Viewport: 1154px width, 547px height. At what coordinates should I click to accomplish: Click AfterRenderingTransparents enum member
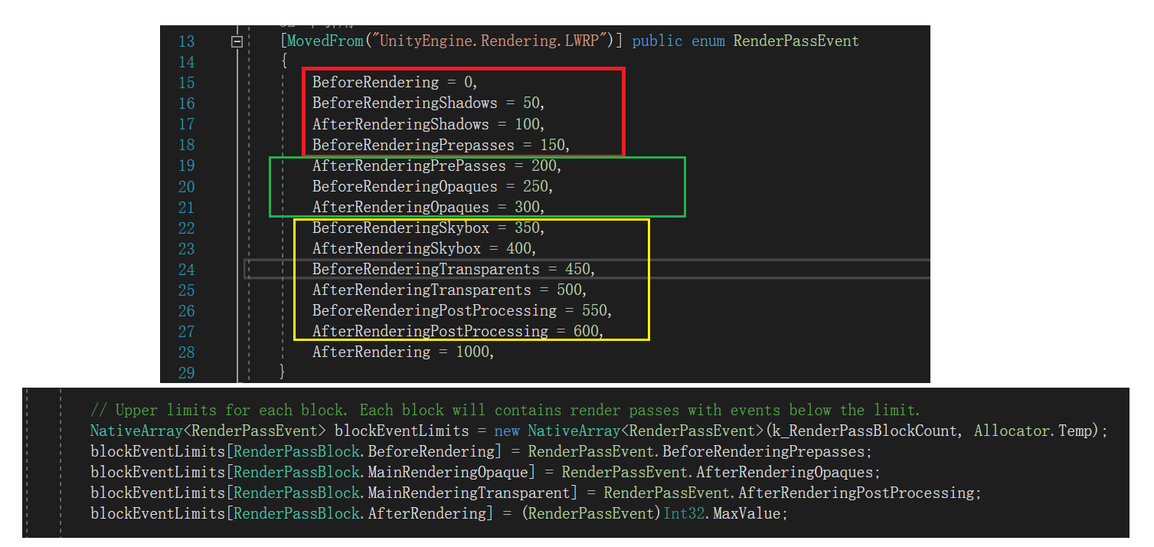(421, 290)
